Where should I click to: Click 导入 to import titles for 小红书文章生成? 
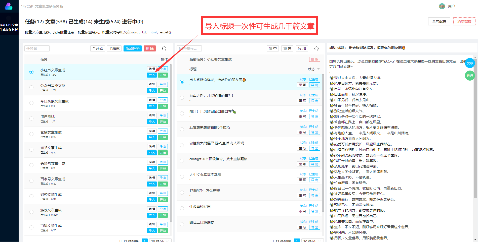coord(152,75)
